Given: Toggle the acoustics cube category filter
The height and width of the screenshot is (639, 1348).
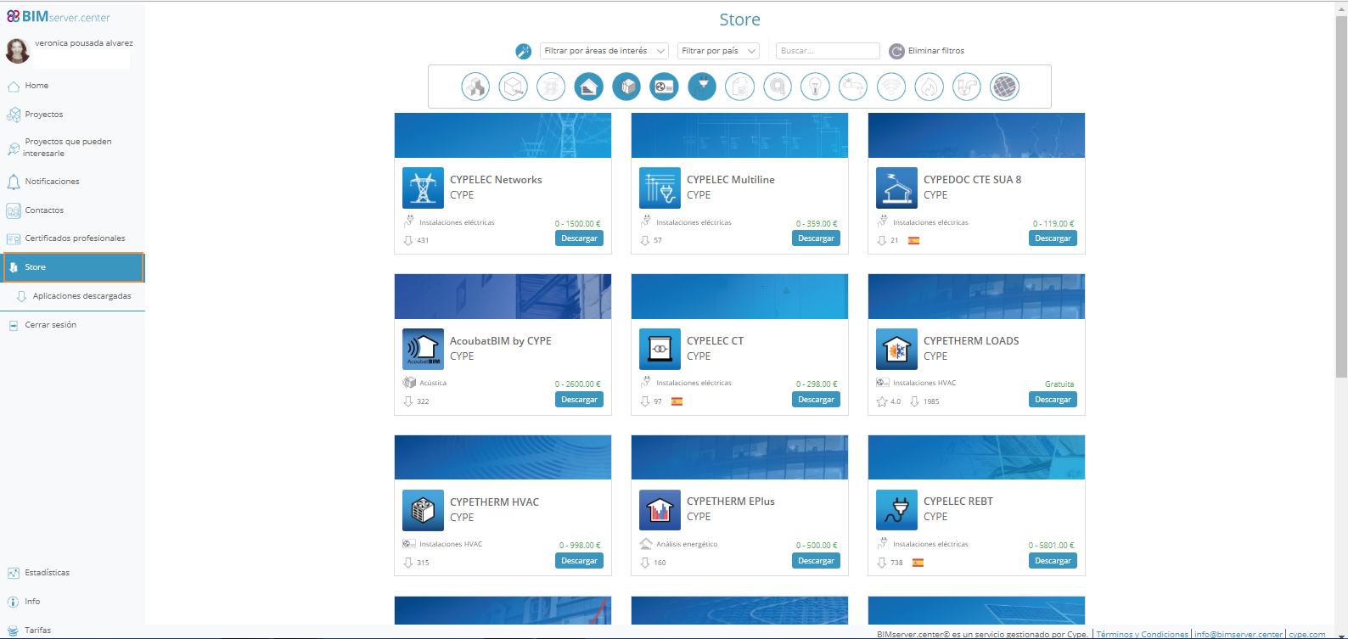Looking at the screenshot, I should click(626, 87).
